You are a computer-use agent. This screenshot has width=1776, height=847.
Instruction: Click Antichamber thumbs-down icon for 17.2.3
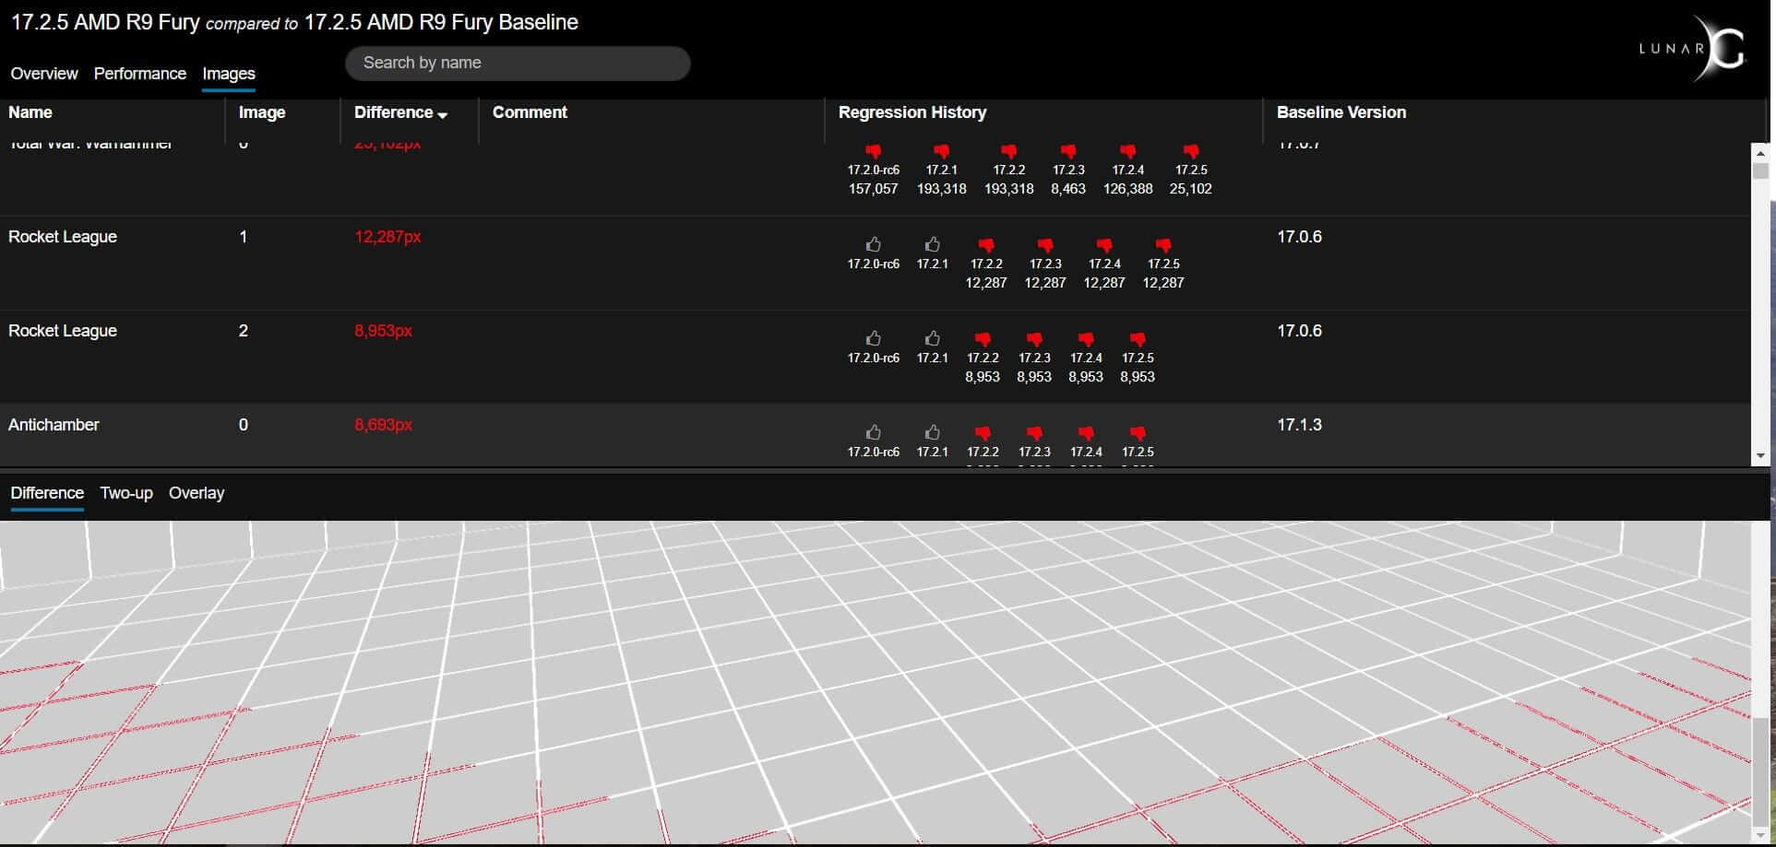pos(1034,433)
